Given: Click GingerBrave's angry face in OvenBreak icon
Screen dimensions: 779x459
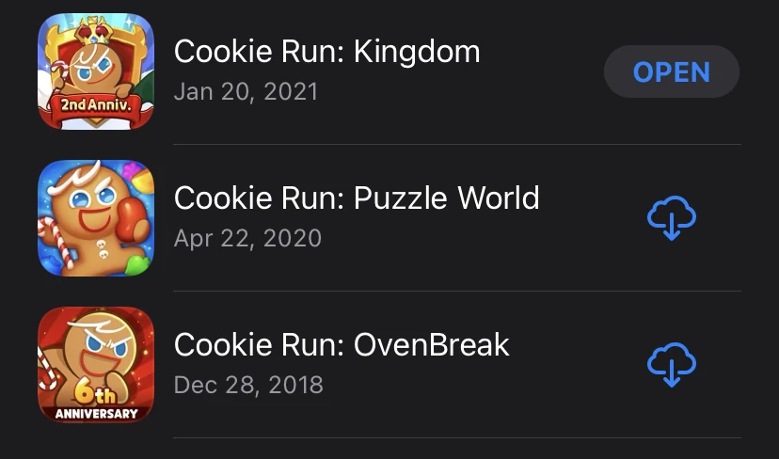Looking at the screenshot, I should tap(101, 348).
